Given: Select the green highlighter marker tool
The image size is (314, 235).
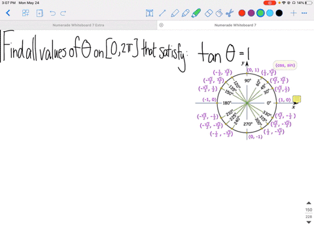Looking at the screenshot, I should pyautogui.click(x=196, y=13).
